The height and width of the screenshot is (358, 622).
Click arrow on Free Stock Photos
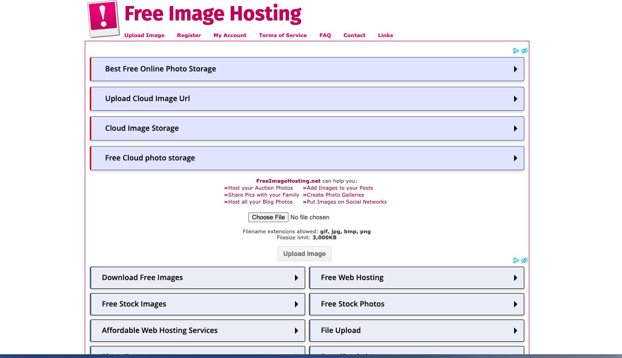tap(515, 304)
